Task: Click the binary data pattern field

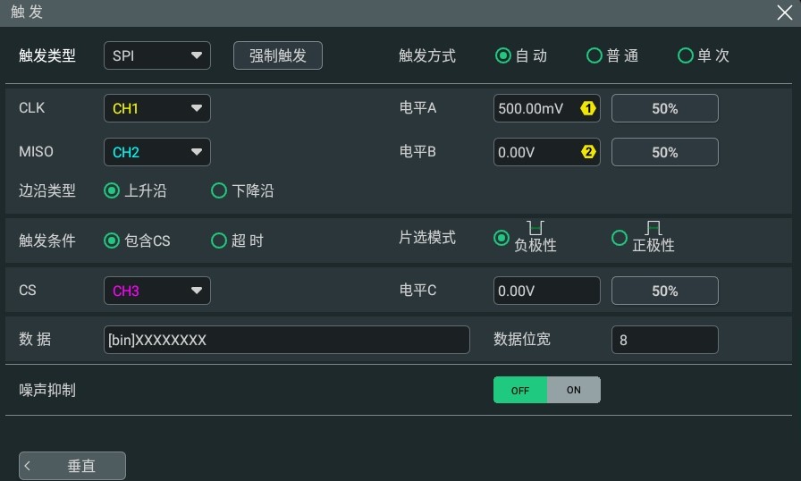Action: point(287,340)
